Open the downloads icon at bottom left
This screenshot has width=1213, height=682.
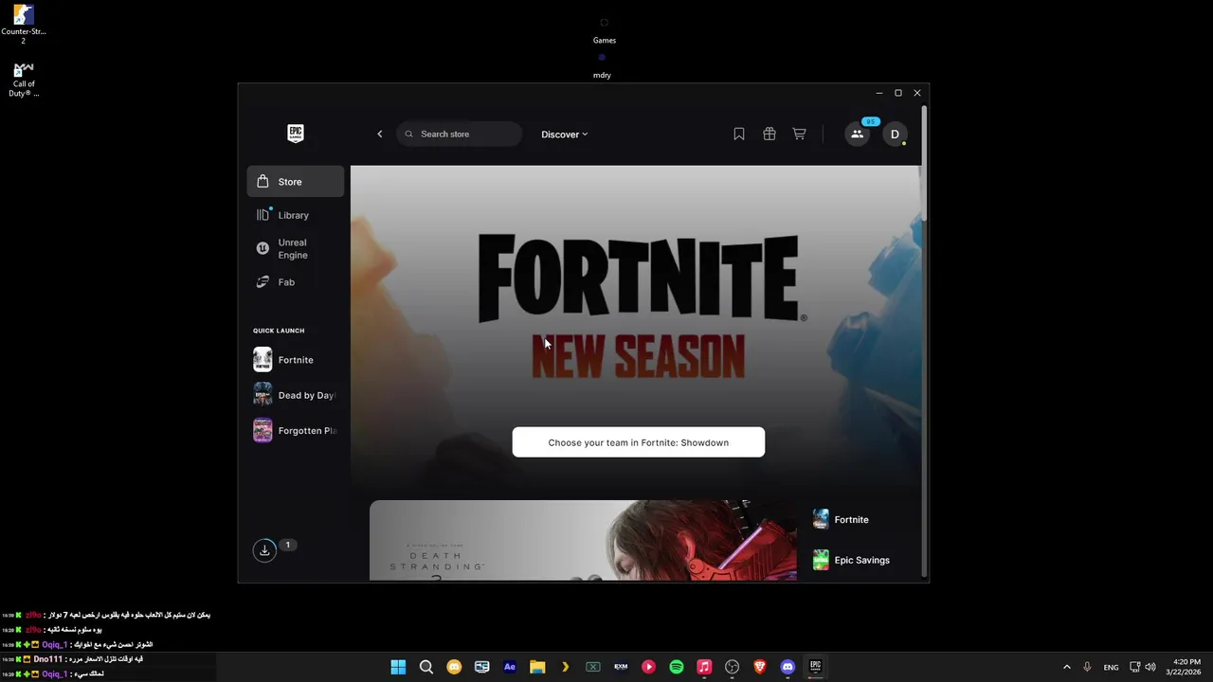click(x=264, y=550)
